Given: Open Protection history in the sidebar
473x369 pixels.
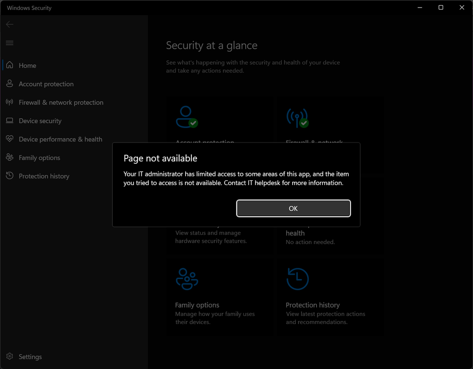Looking at the screenshot, I should pyautogui.click(x=44, y=176).
